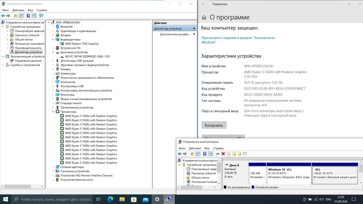Select AMD Radeon (TM) Graphics device
This screenshot has height=204, width=363.
pyautogui.click(x=82, y=44)
